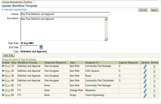161x104 pixels.
Task: Edit Commodity Part Coordinator step via pencil
Action: pyautogui.click(x=145, y=81)
